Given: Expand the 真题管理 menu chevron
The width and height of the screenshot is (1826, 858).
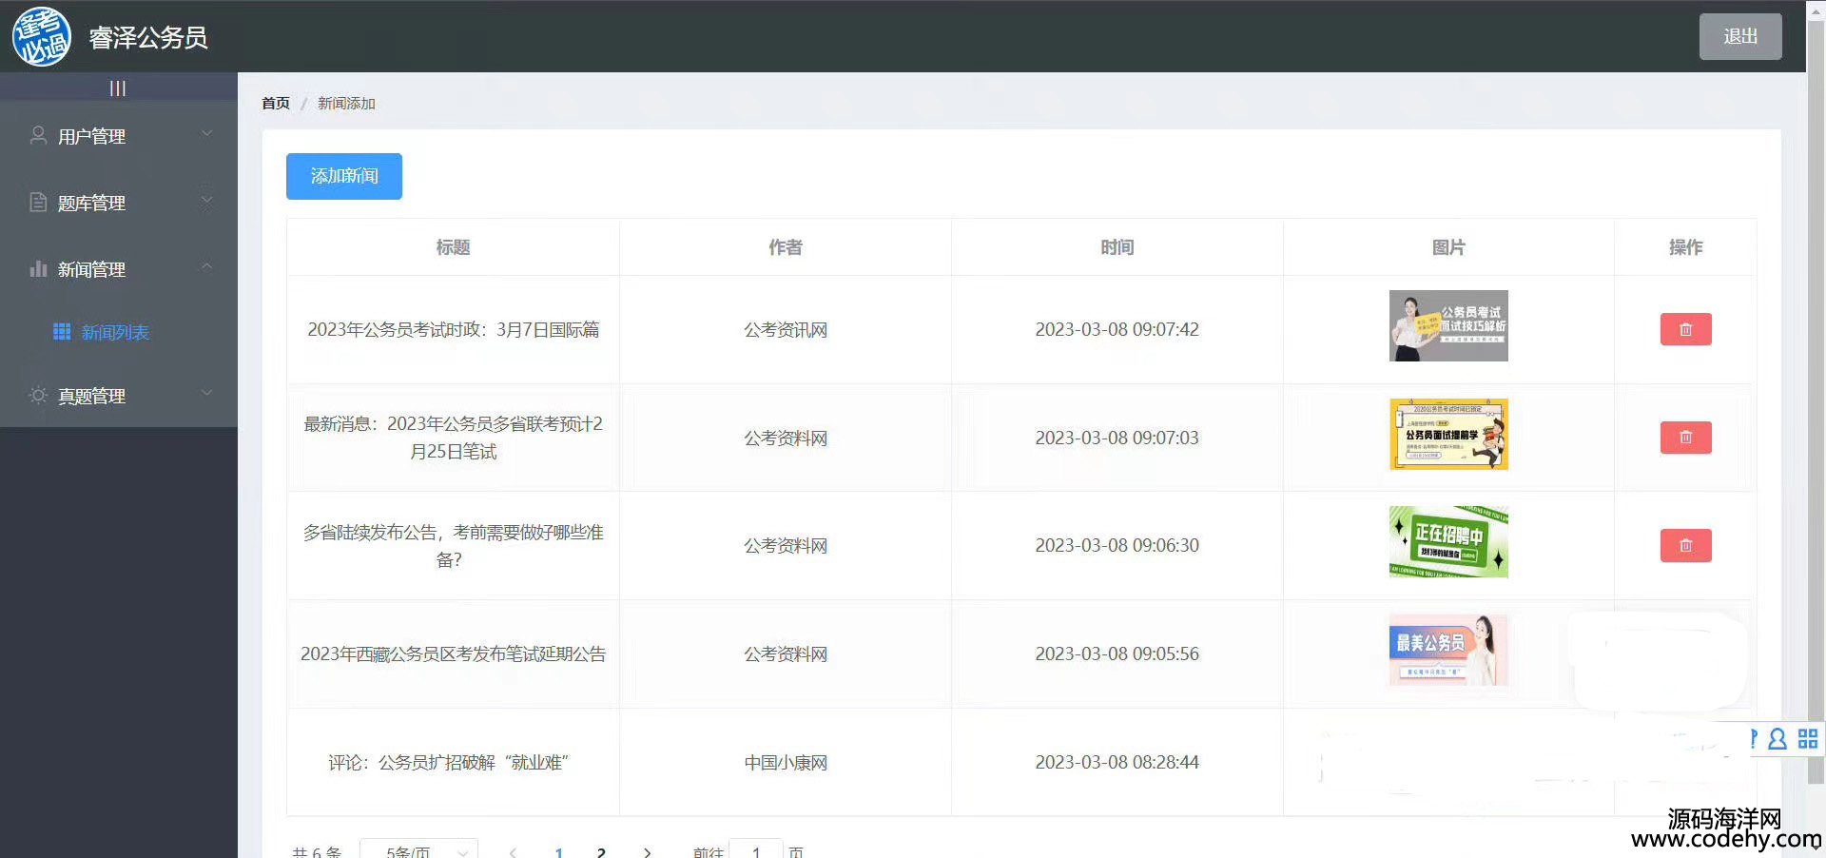Looking at the screenshot, I should tap(207, 393).
